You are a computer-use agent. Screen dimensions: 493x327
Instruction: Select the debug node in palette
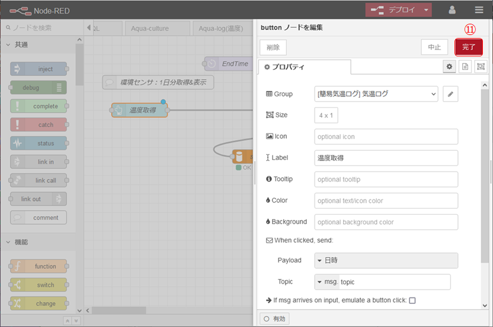(39, 88)
